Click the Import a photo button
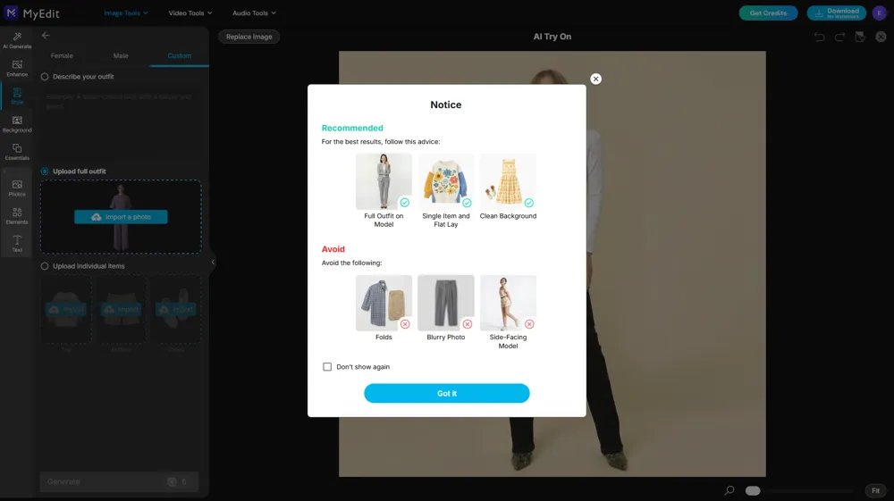894x501 pixels. point(121,217)
